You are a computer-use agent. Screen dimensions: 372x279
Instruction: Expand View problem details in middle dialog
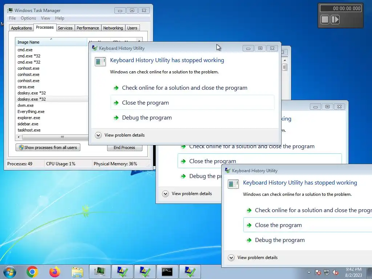[187, 194]
